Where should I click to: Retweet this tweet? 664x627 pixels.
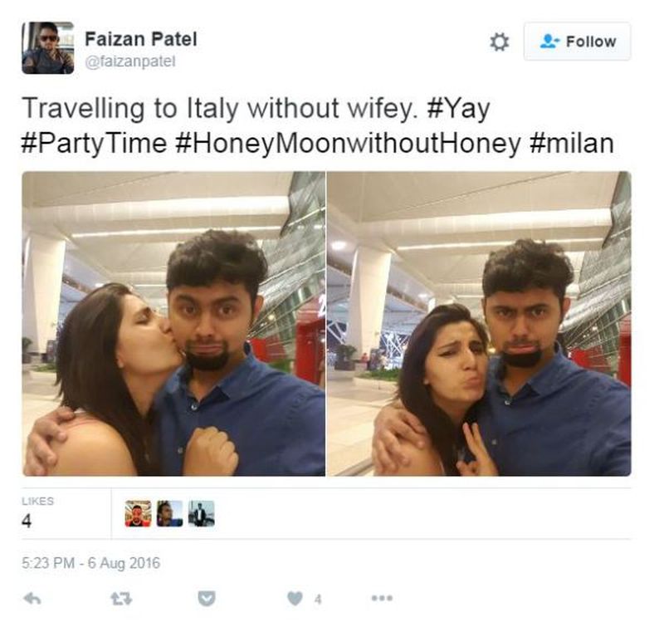point(121,598)
